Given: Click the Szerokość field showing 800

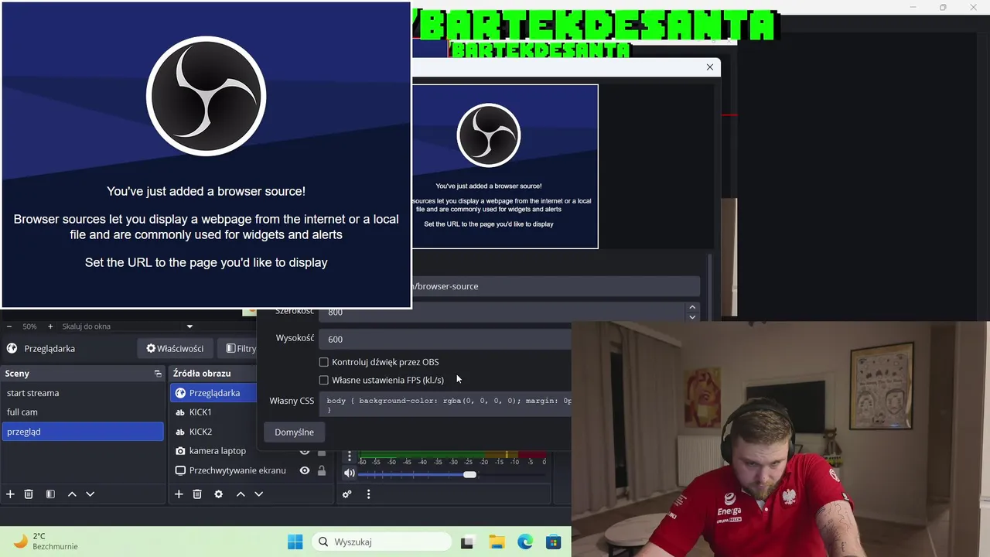Looking at the screenshot, I should pyautogui.click(x=502, y=312).
